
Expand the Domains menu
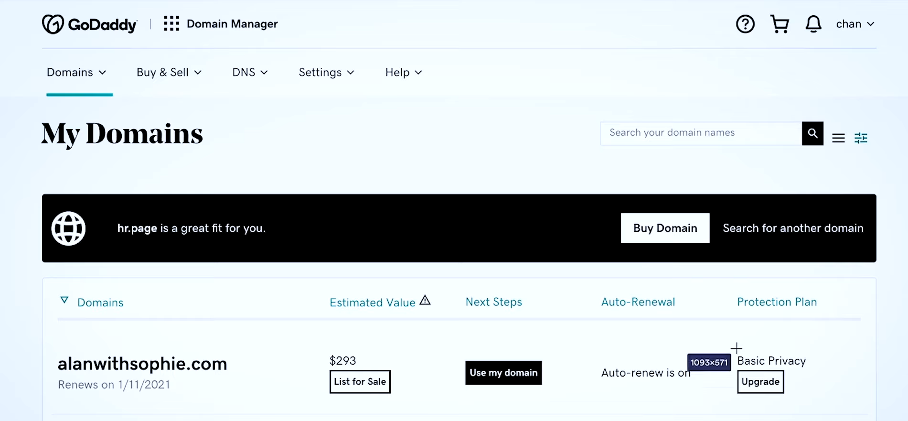tap(76, 72)
